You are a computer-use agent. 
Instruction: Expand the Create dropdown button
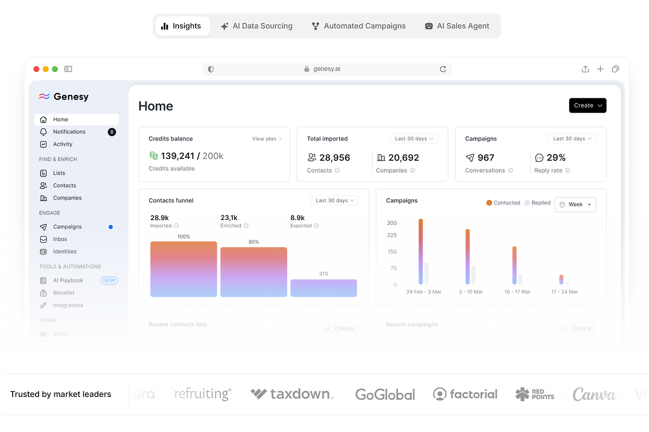tap(588, 105)
